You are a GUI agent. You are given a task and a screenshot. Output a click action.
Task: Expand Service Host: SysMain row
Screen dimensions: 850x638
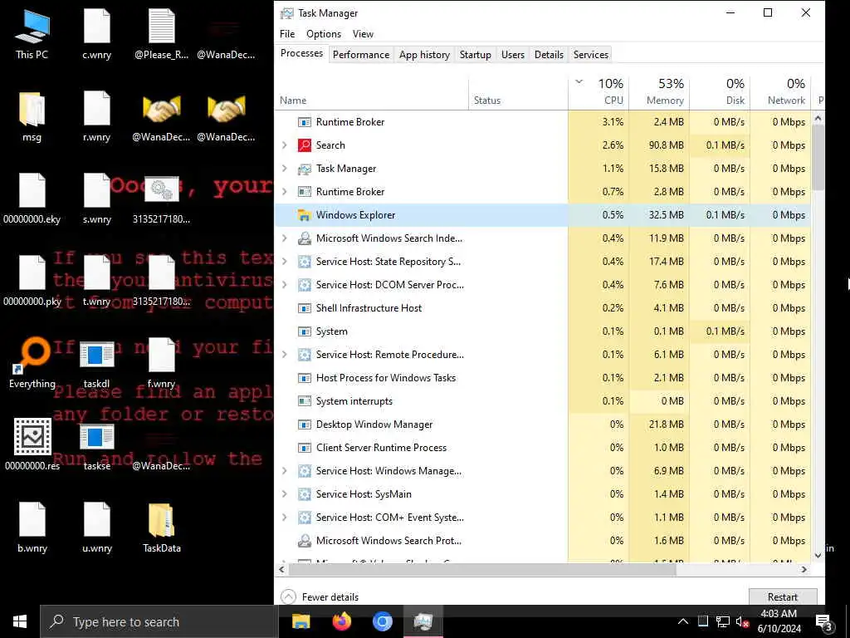(285, 494)
